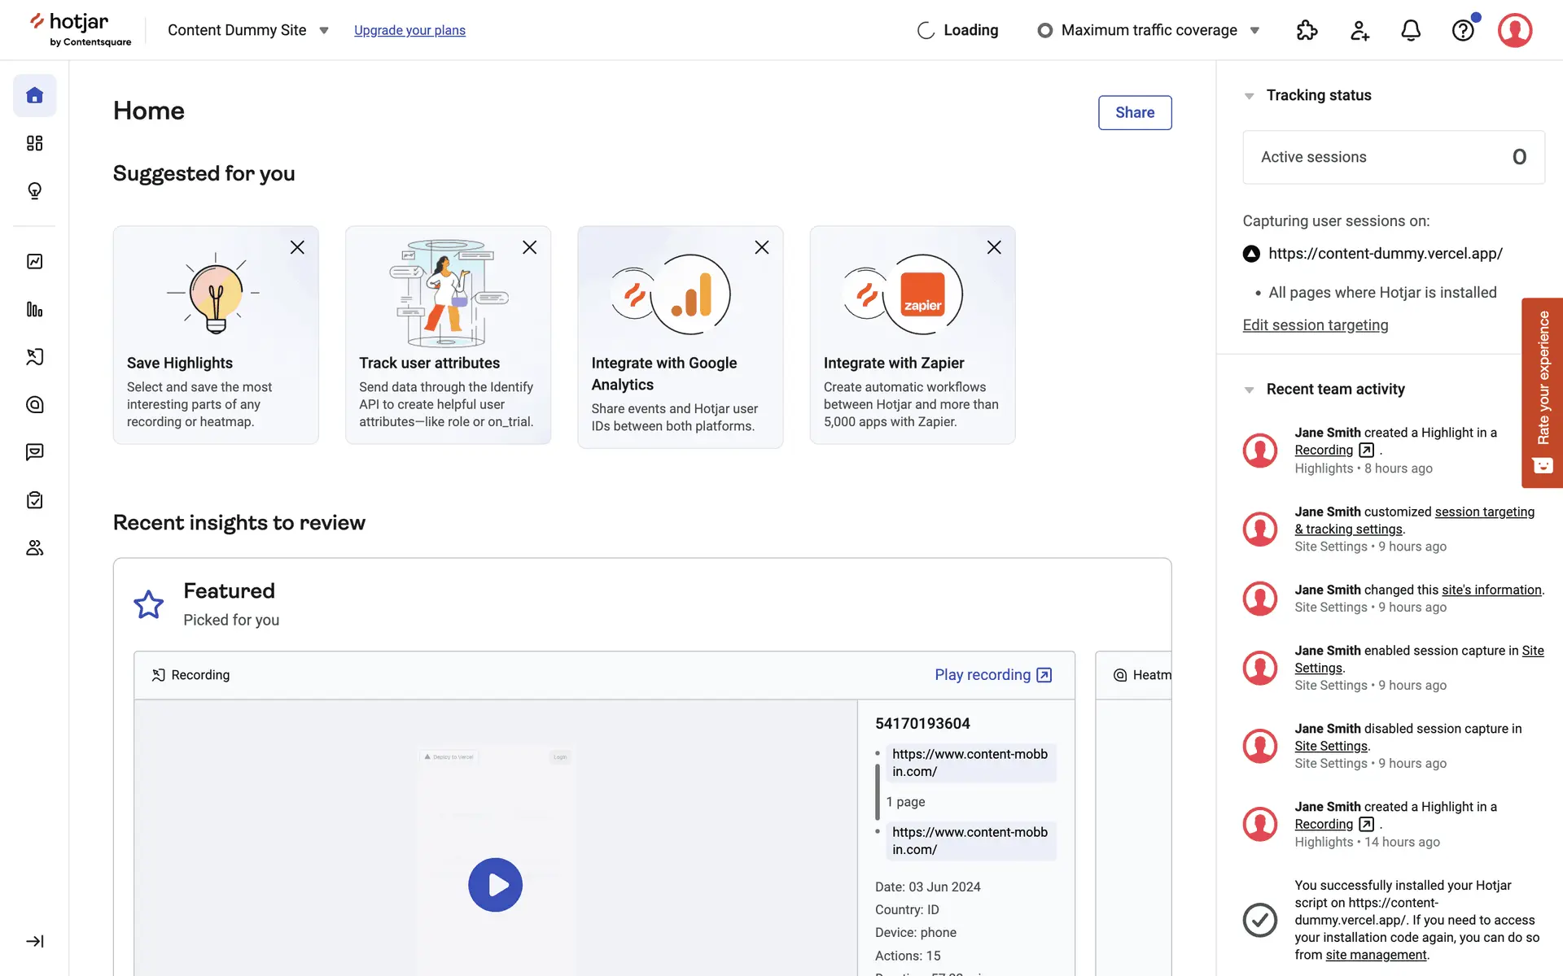Open Heatmaps icon in left sidebar
This screenshot has height=976, width=1563.
click(x=34, y=405)
